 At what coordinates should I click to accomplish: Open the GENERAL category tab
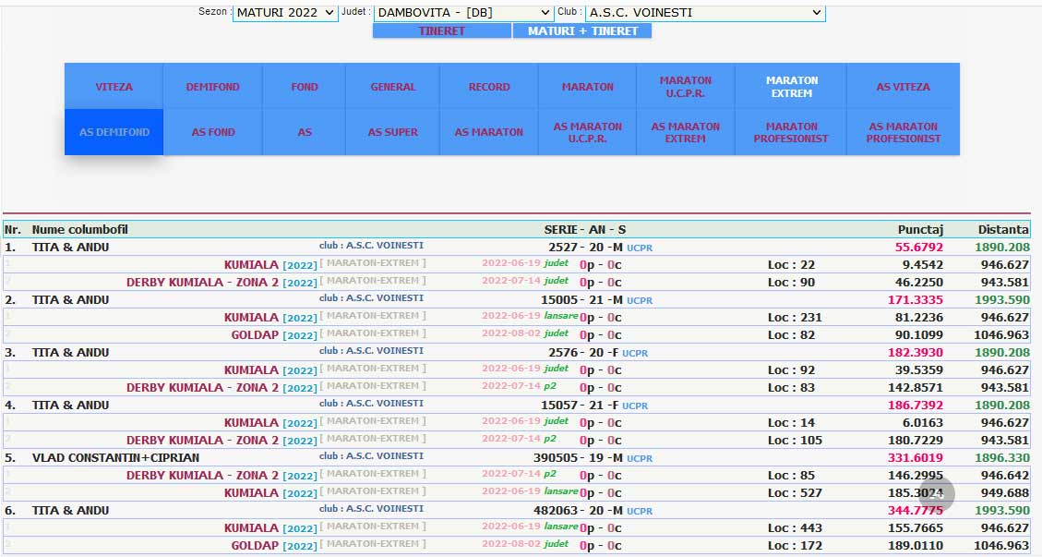pos(393,87)
